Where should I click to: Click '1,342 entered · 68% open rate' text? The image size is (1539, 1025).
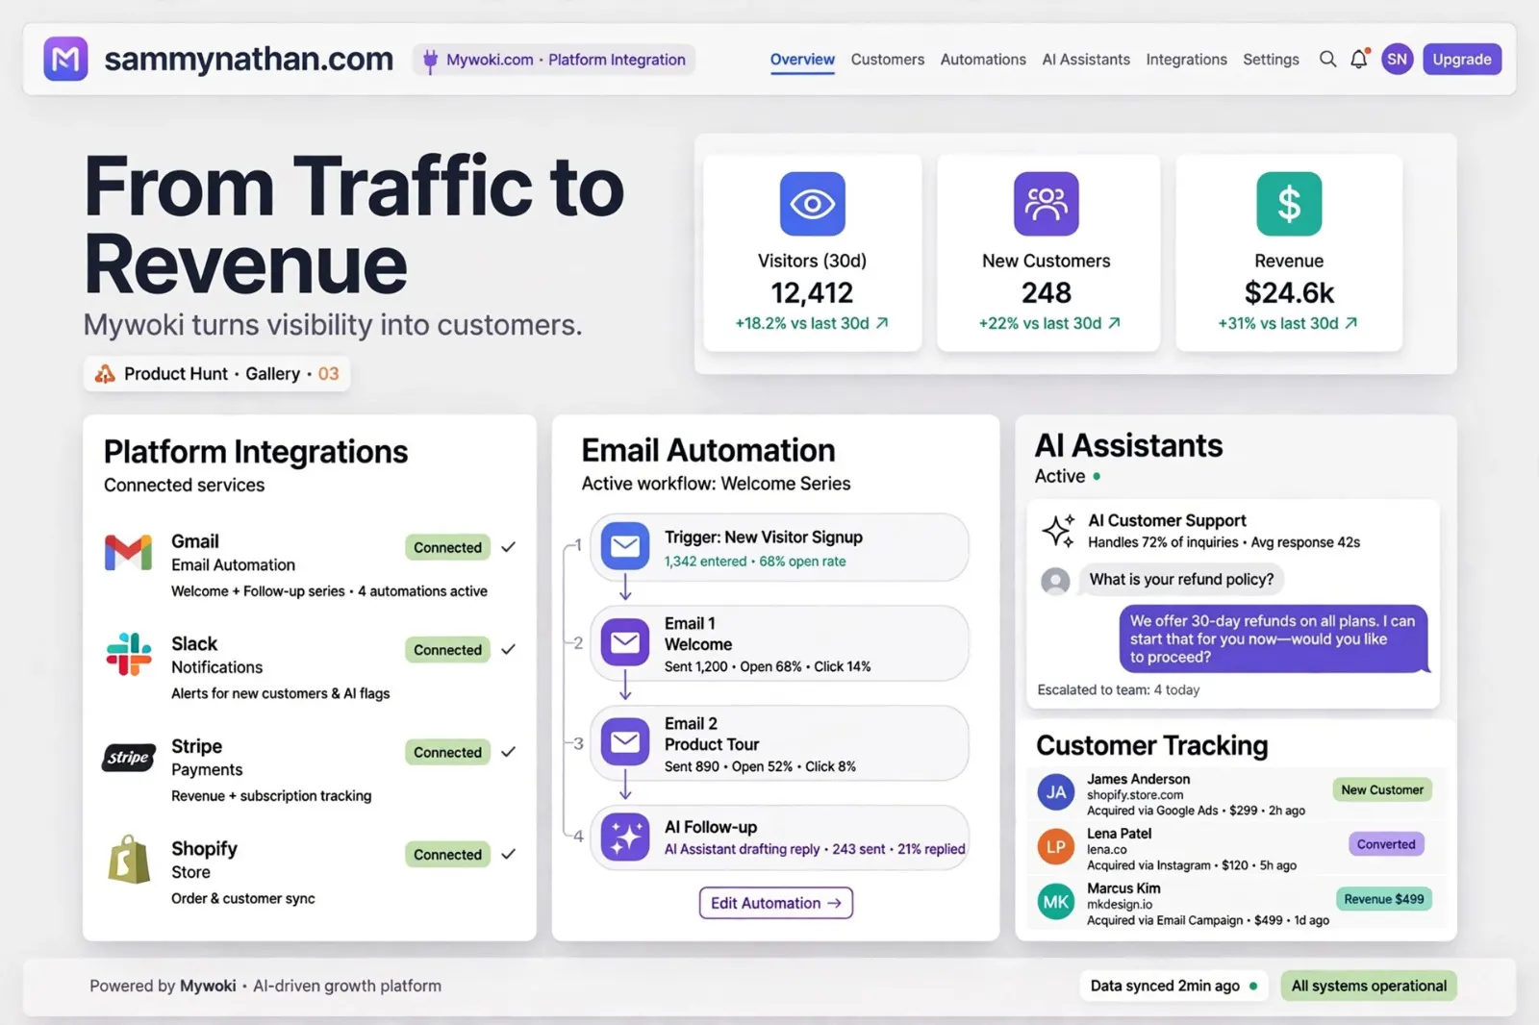tap(755, 562)
